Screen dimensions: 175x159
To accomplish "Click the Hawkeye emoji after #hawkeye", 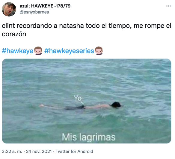I will pyautogui.click(x=38, y=51).
